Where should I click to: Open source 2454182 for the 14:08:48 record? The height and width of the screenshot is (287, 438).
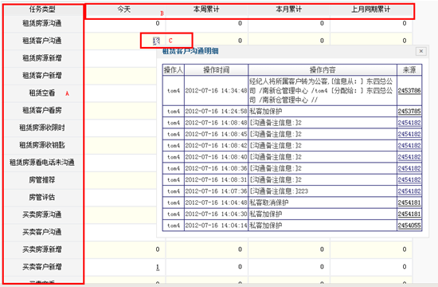click(x=409, y=123)
